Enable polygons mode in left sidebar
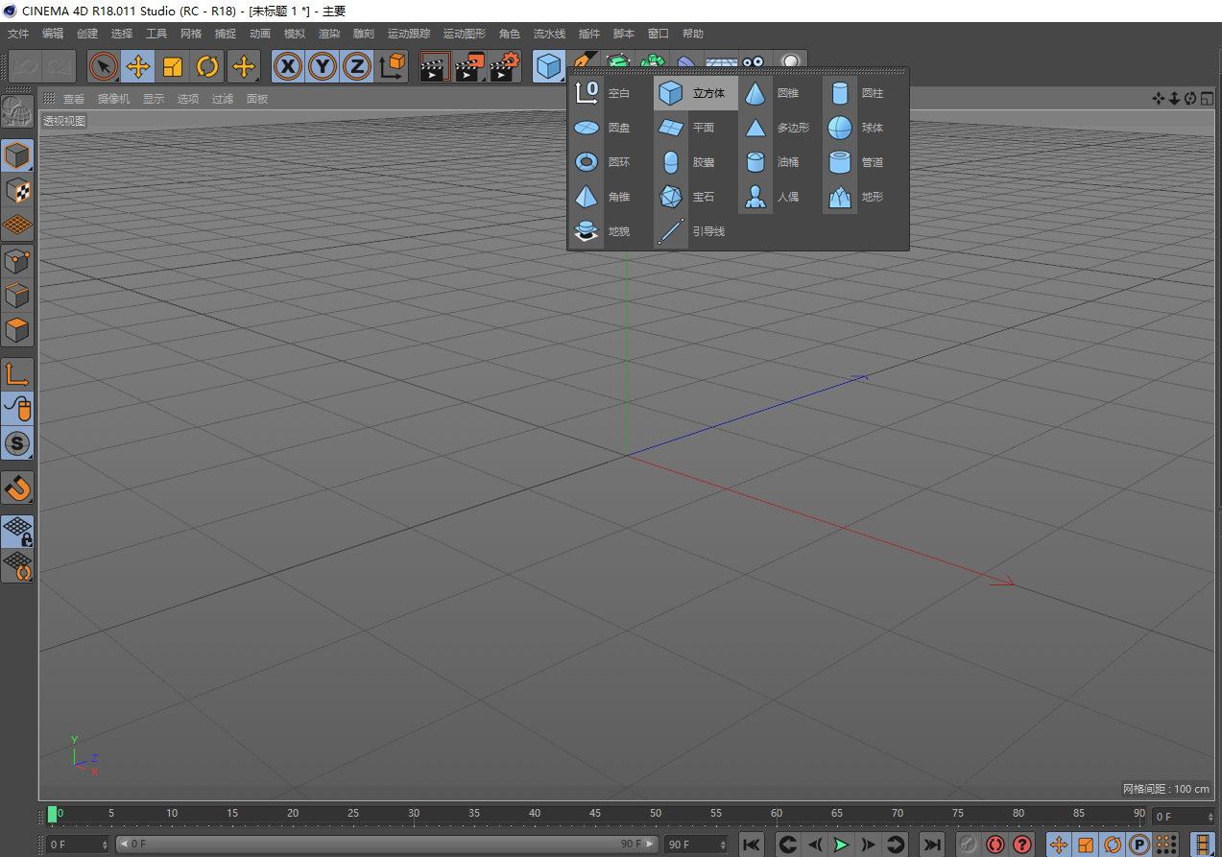Screen dimensions: 1222x857 coord(18,329)
